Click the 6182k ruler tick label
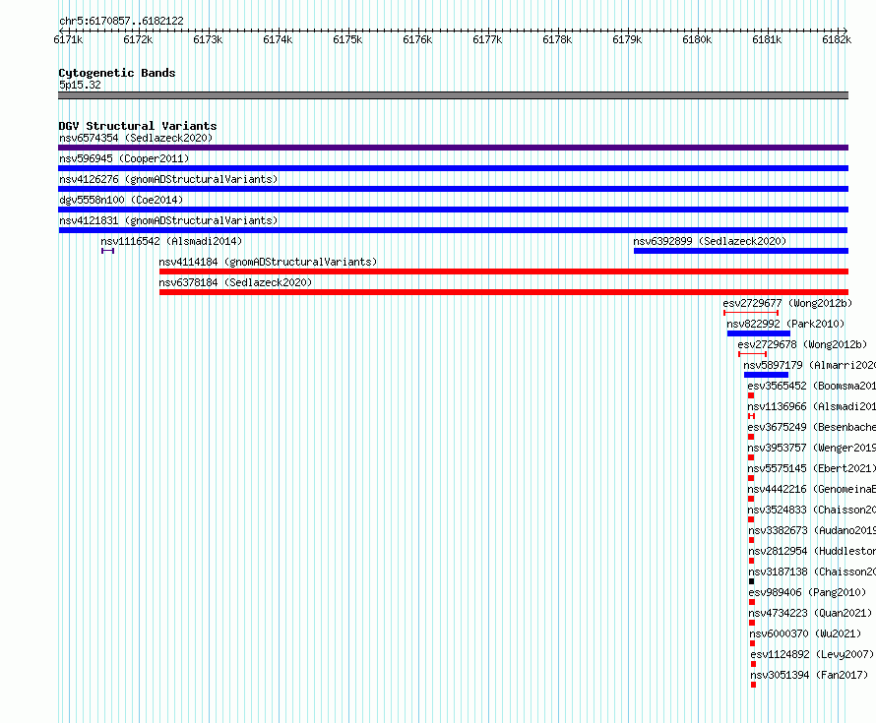This screenshot has height=723, width=876. tap(837, 40)
